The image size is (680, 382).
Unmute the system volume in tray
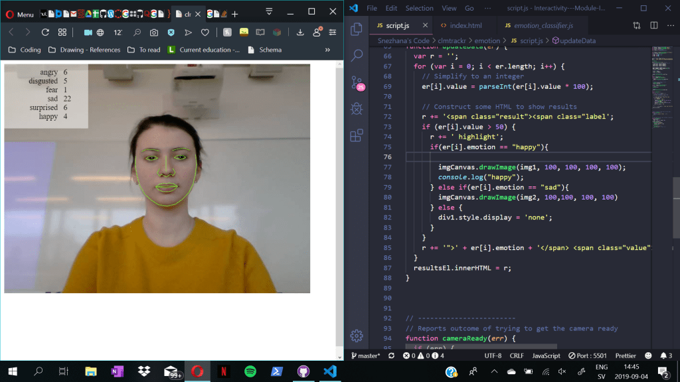(562, 371)
